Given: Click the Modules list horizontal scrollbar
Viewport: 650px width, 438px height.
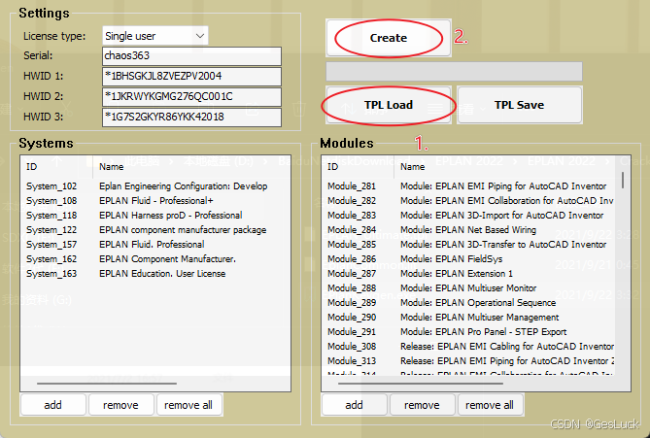Looking at the screenshot, I should [421, 384].
